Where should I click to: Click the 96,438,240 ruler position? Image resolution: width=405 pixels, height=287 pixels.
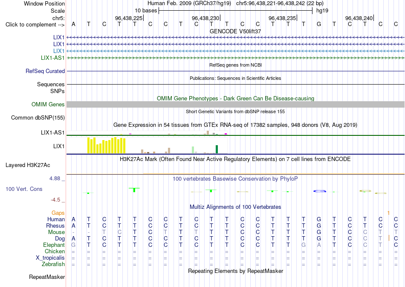point(359,18)
